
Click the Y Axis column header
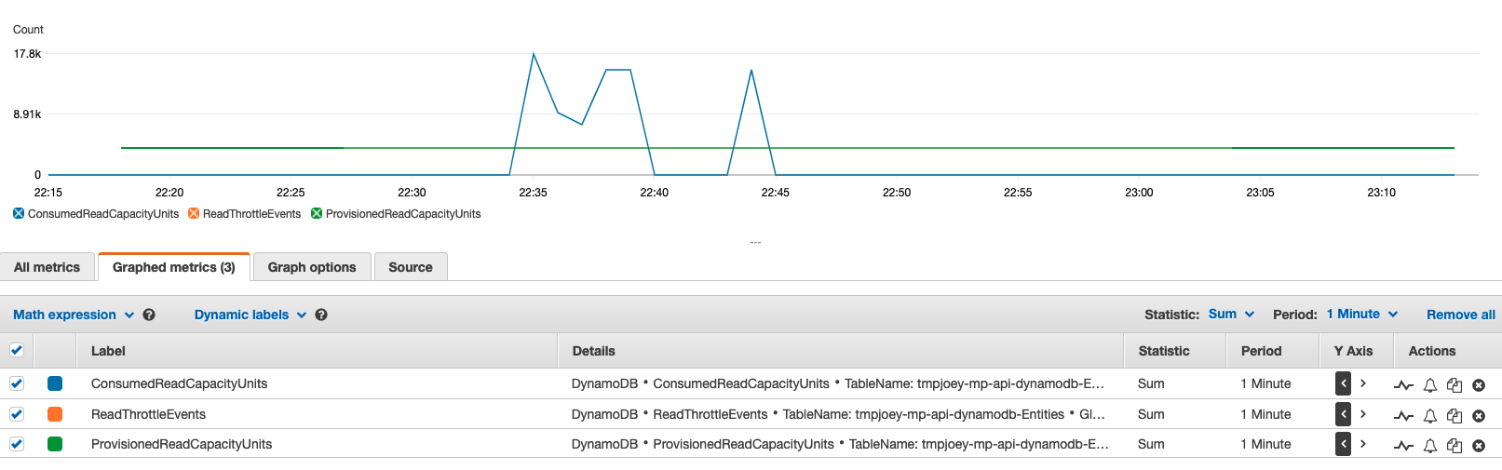tap(1353, 351)
